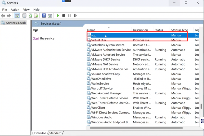
Task: Switch to the Extended tab
Action: tap(40, 133)
